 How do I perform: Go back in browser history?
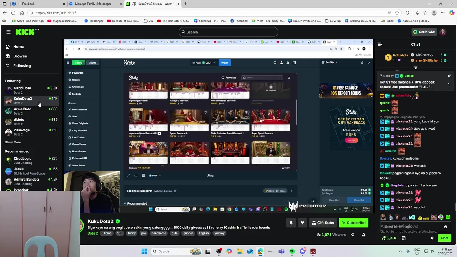click(x=4, y=13)
